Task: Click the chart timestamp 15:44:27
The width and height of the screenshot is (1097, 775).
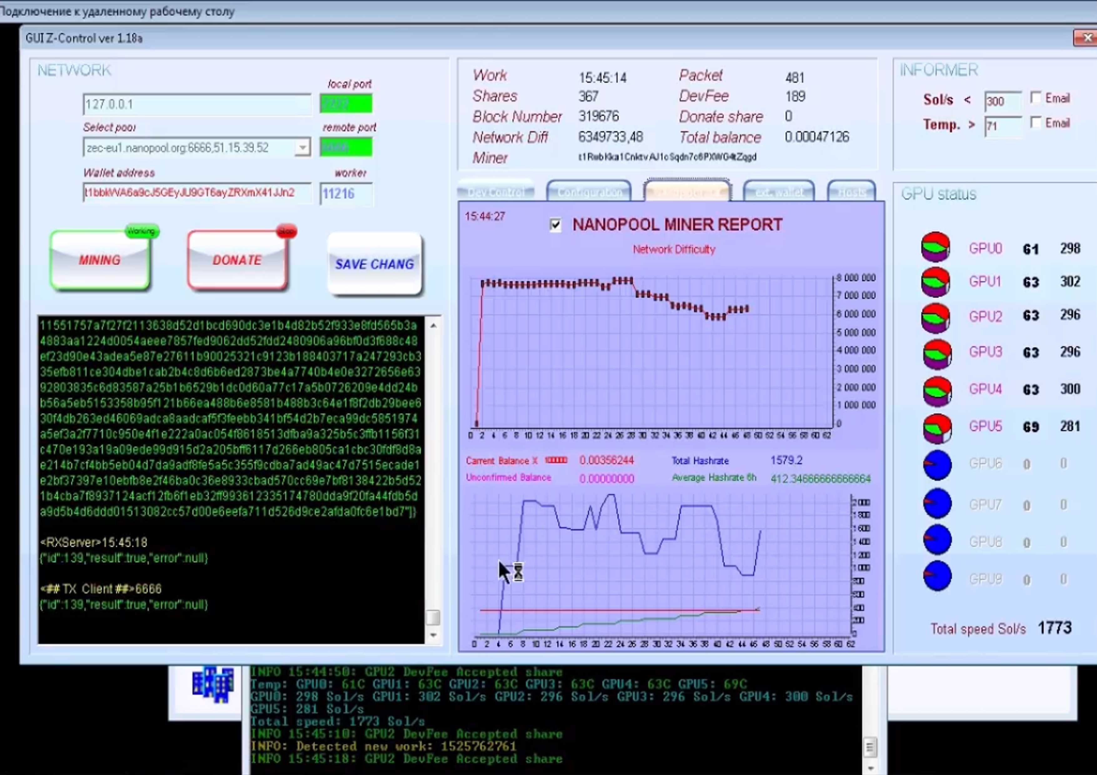Action: 485,216
